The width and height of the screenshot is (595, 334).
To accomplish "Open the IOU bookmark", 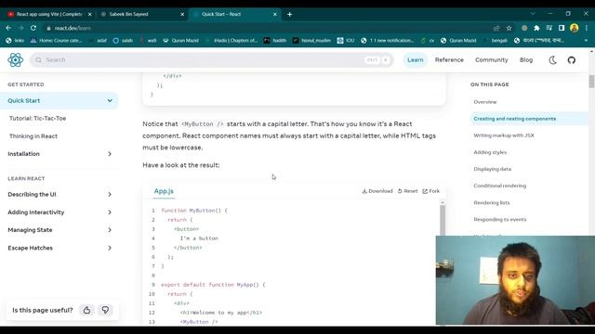I will pos(346,40).
